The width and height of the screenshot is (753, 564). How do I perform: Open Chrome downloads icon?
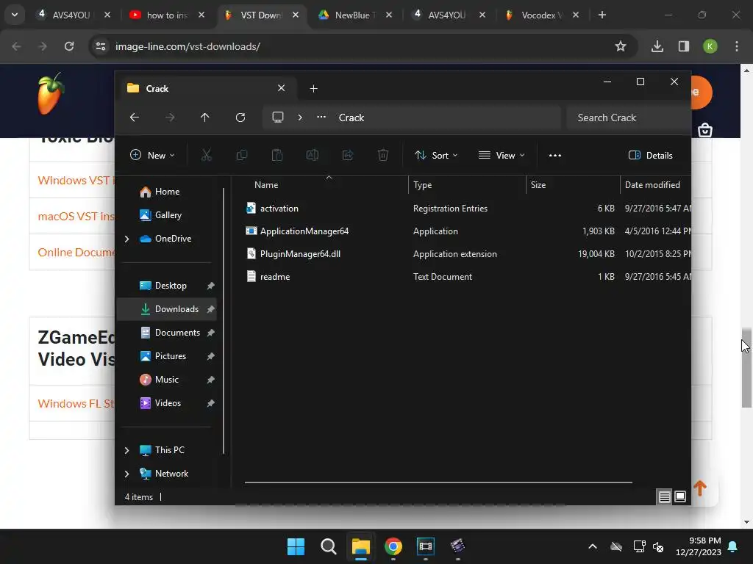(x=657, y=46)
